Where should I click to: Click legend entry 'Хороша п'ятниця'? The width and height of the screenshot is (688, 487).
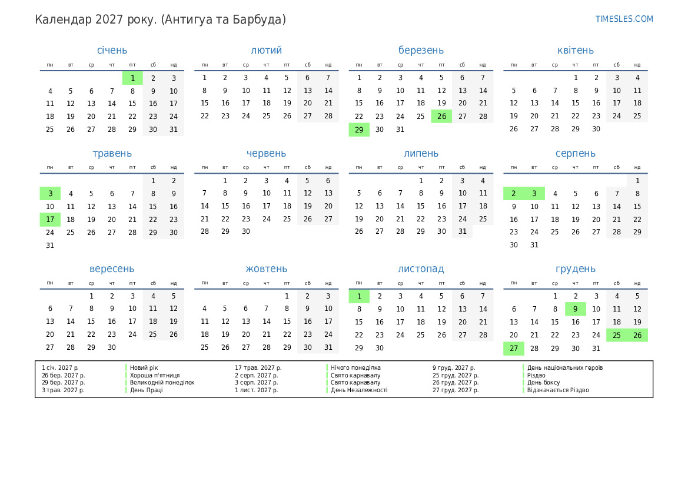pos(154,376)
